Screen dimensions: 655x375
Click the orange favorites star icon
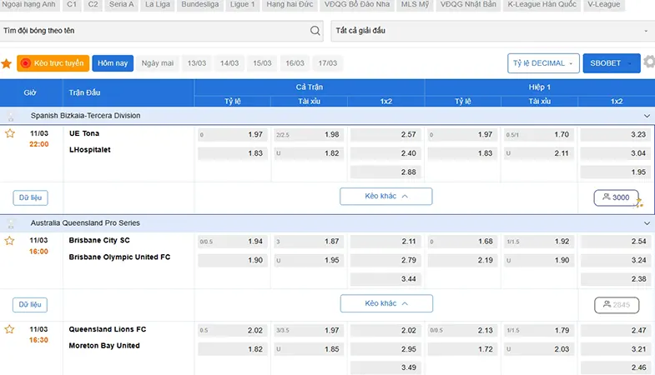7,63
